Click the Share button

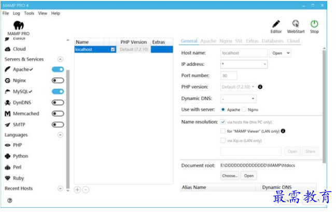(310, 151)
